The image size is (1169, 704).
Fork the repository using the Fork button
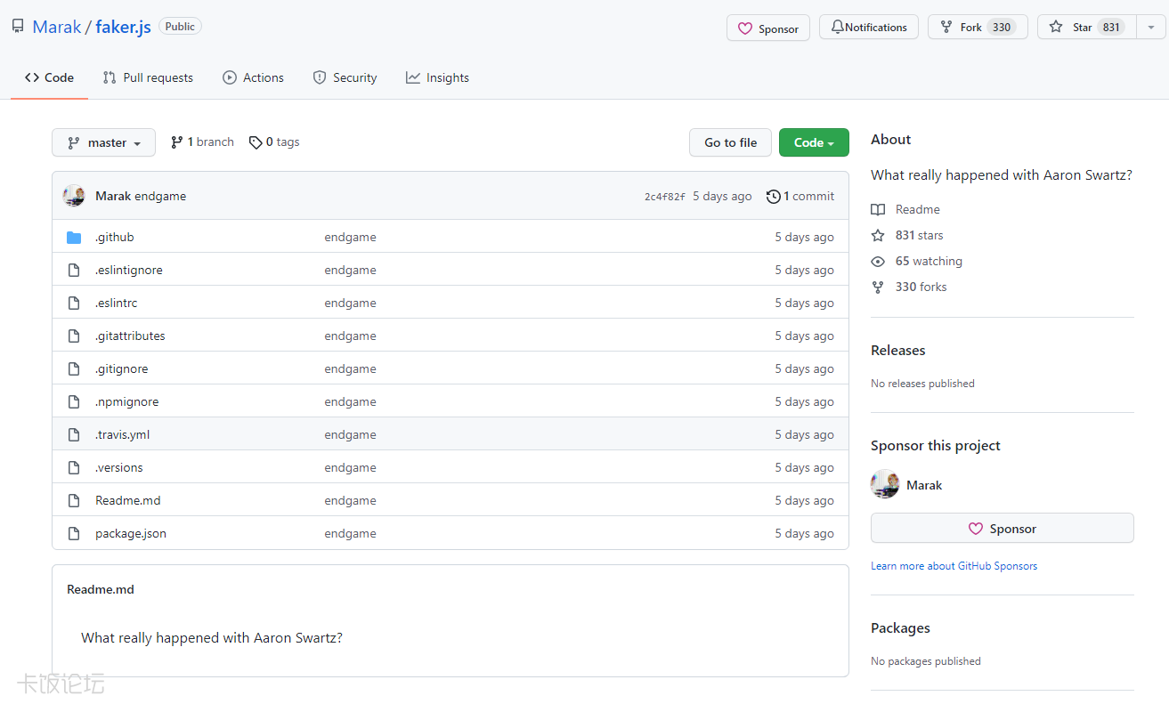(978, 27)
